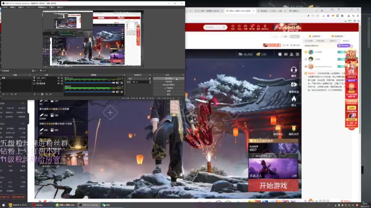Toggle visibility of 文本 (GDI+) source
This screenshot has height=208, width=371.
(58, 78)
